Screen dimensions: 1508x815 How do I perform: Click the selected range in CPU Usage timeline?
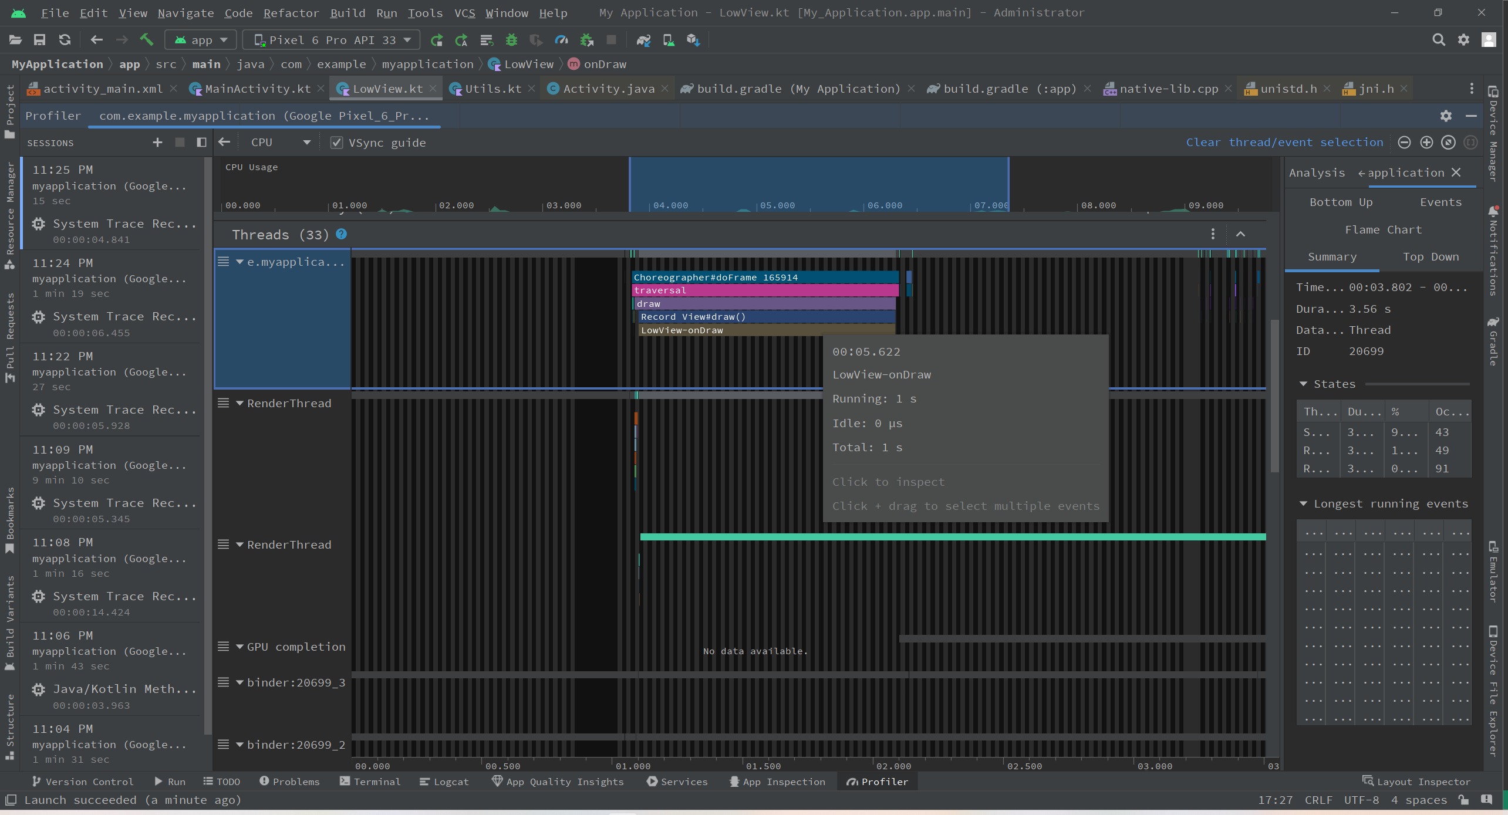(819, 184)
